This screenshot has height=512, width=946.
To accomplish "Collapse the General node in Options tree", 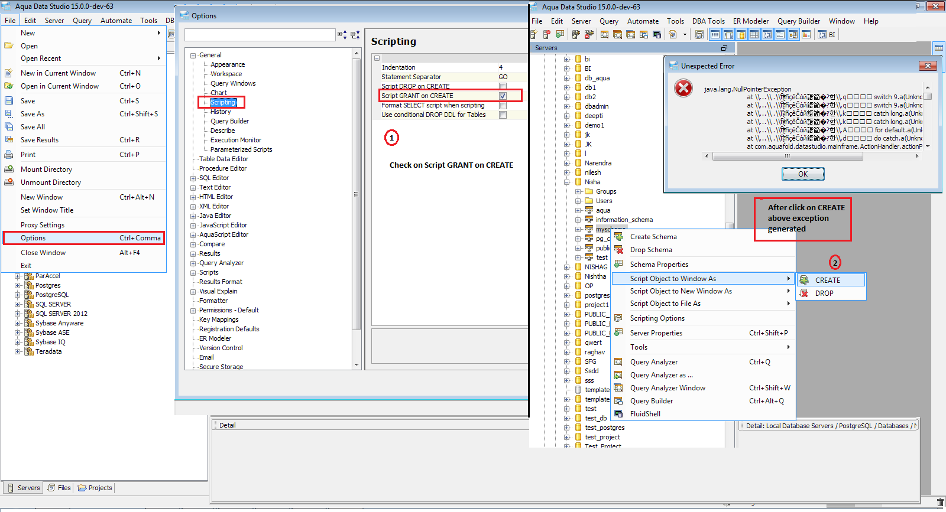I will (193, 55).
